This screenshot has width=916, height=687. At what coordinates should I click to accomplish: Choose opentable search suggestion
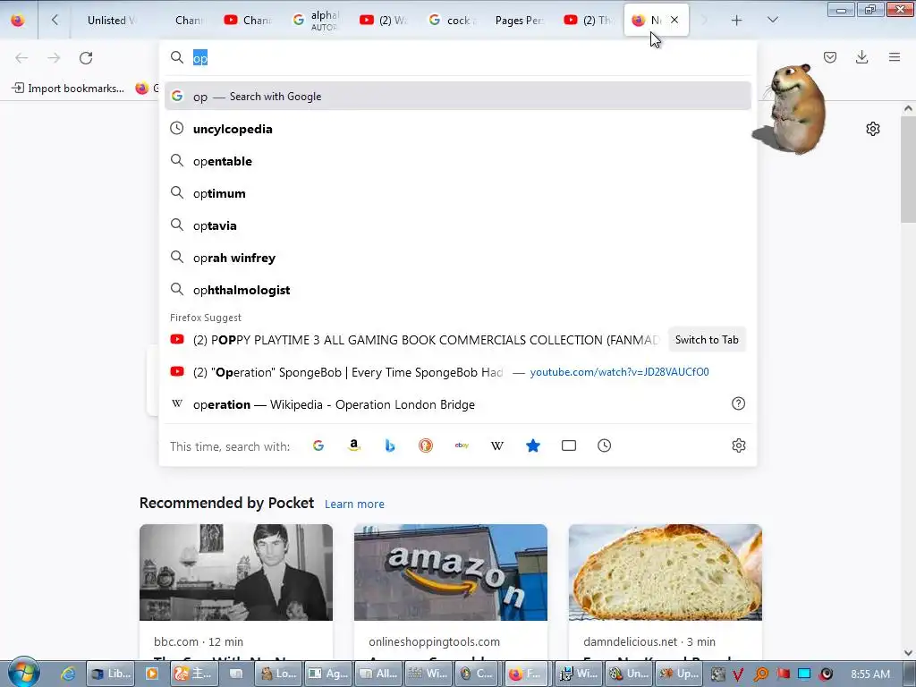pyautogui.click(x=457, y=161)
